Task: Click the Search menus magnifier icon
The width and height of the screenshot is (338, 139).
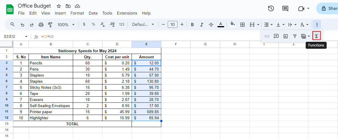Action: pyautogui.click(x=13, y=24)
